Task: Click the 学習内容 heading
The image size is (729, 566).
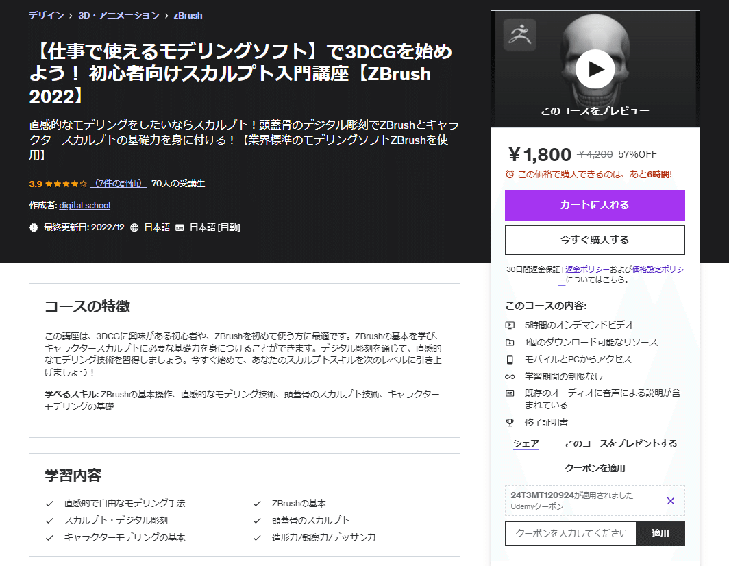Action: tap(73, 476)
